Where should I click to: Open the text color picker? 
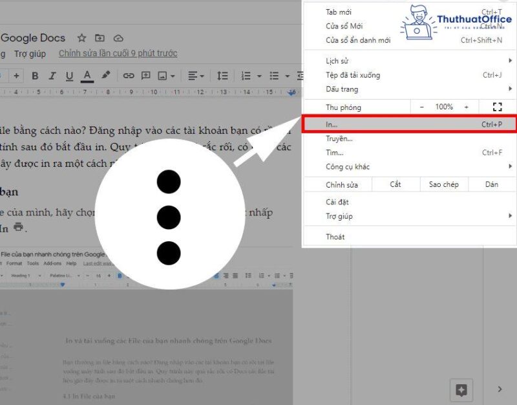click(x=87, y=76)
